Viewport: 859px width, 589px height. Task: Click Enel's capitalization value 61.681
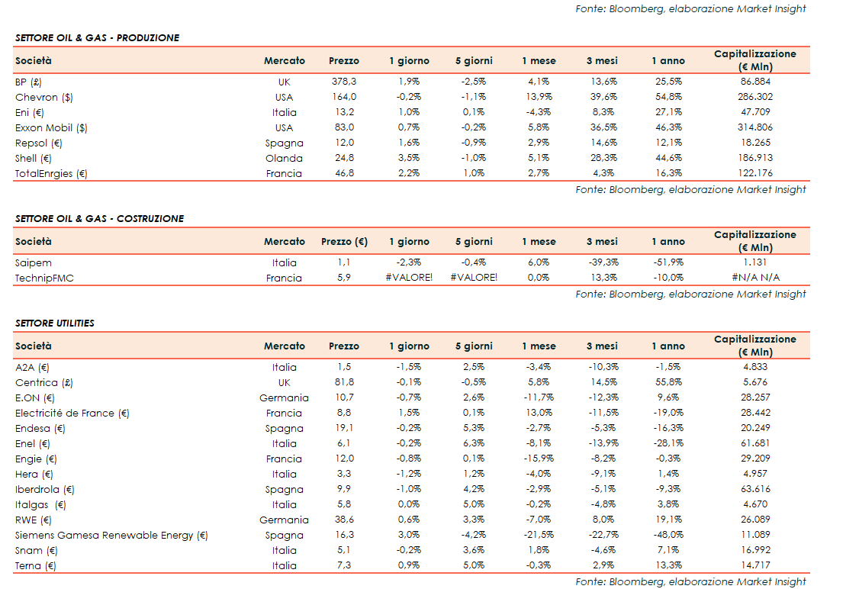754,443
